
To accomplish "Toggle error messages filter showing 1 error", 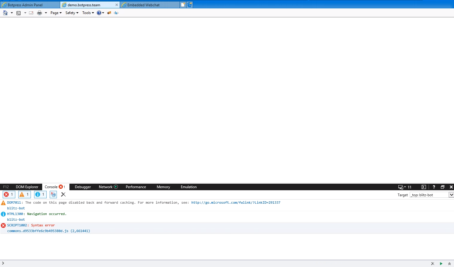I will click(9, 194).
